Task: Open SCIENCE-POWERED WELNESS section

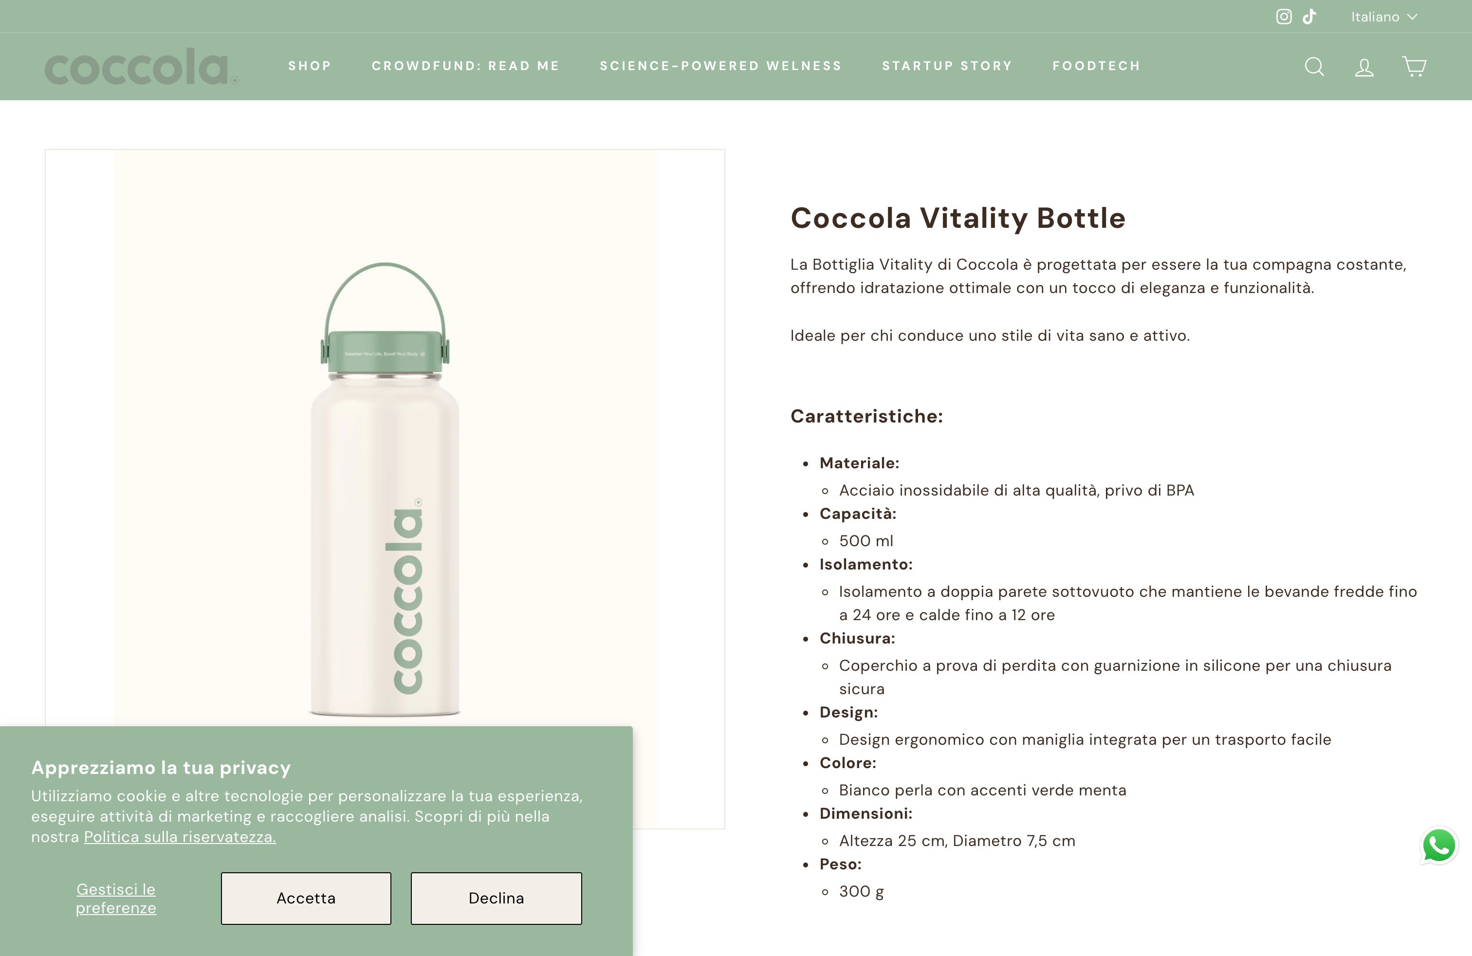Action: coord(720,66)
